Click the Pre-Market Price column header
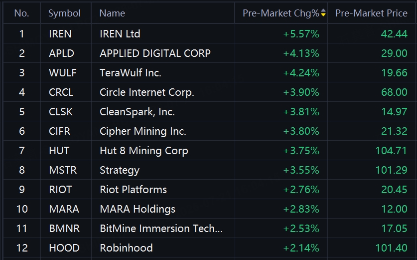The height and width of the screenshot is (260, 417). tap(371, 13)
